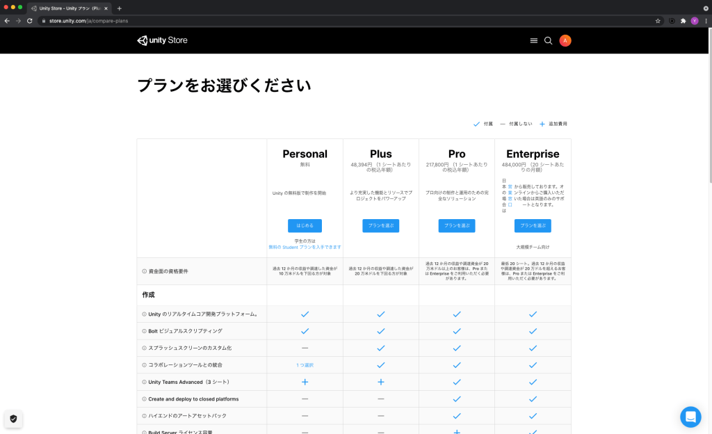The width and height of the screenshot is (712, 434).
Task: Click the page vertical scrollbar
Action: click(x=709, y=105)
